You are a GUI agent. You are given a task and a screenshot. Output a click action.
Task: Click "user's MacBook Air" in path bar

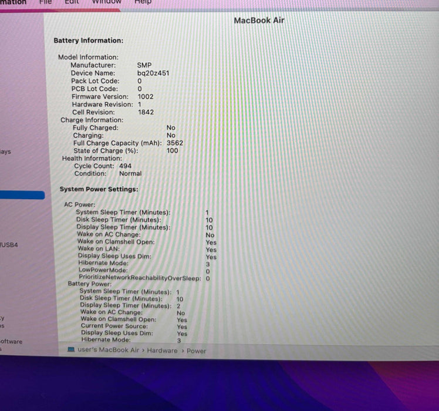pyautogui.click(x=109, y=350)
